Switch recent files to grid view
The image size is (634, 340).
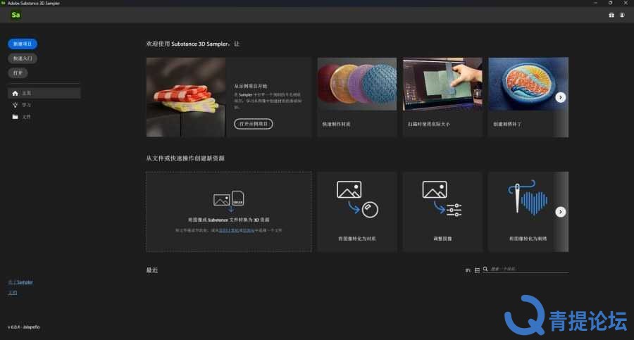coord(468,270)
